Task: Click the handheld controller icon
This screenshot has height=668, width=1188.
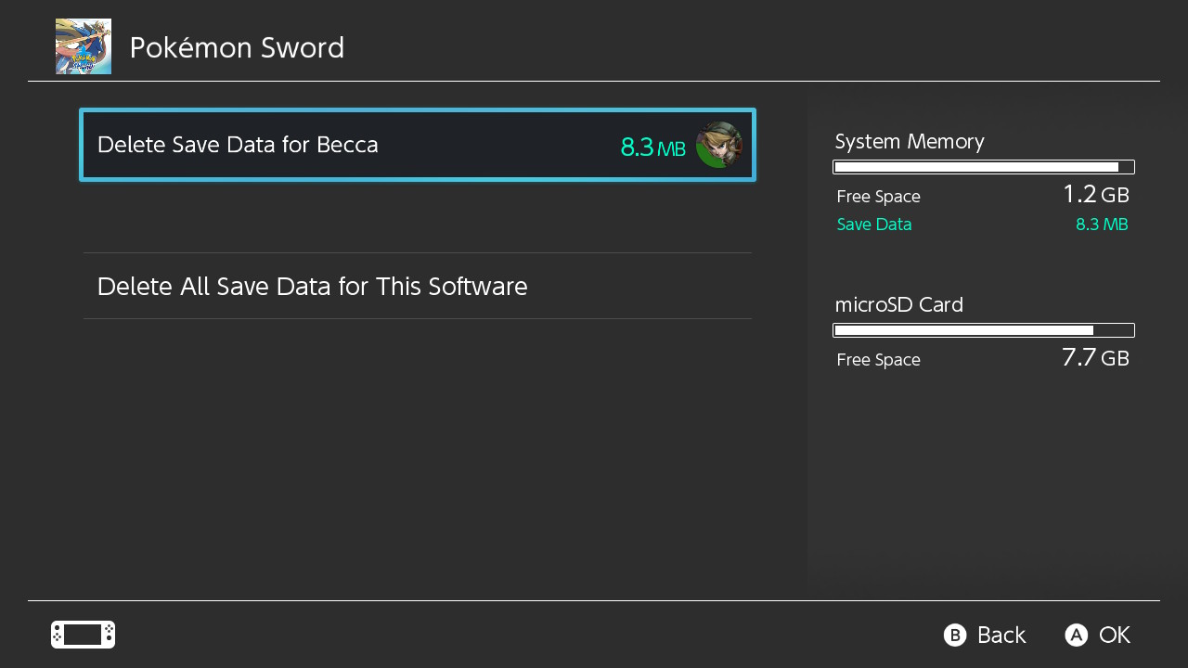Action: coord(83,635)
